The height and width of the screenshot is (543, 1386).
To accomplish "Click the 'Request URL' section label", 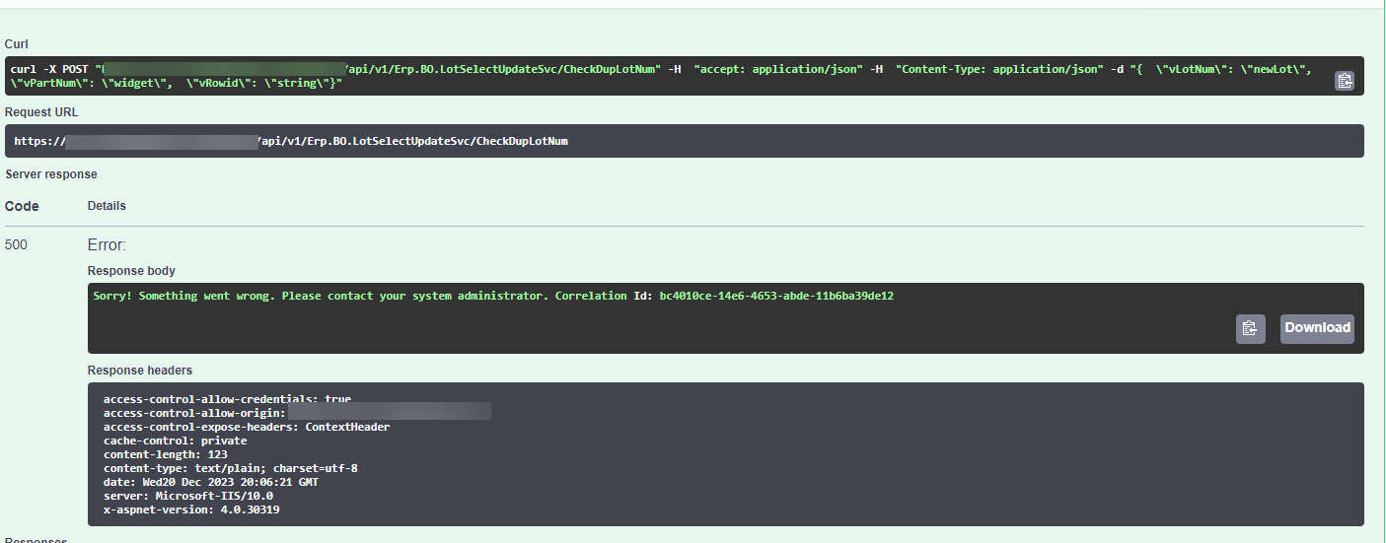I will pyautogui.click(x=41, y=111).
